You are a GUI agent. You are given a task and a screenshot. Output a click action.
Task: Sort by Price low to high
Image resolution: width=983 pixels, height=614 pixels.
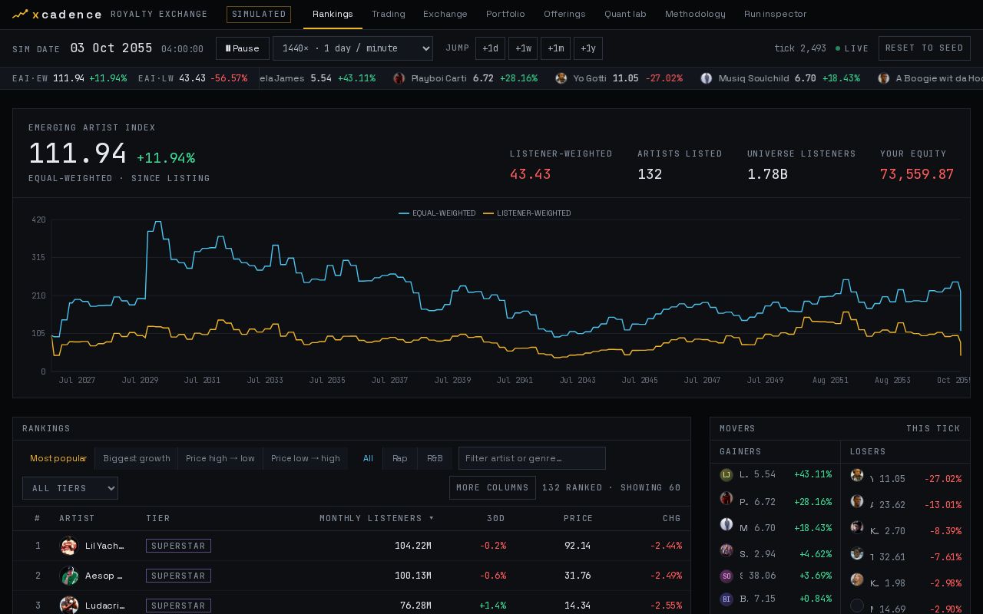coord(306,458)
